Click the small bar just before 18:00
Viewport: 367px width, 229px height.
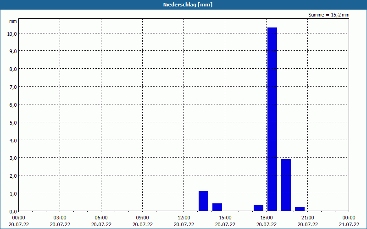[x=258, y=208]
